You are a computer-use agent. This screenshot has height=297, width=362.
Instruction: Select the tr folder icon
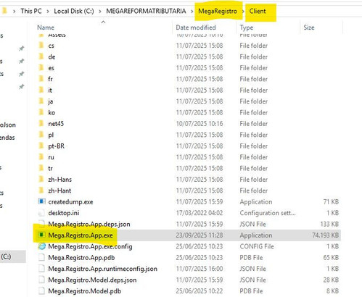tap(41, 168)
